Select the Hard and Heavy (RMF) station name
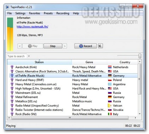 (30, 80)
